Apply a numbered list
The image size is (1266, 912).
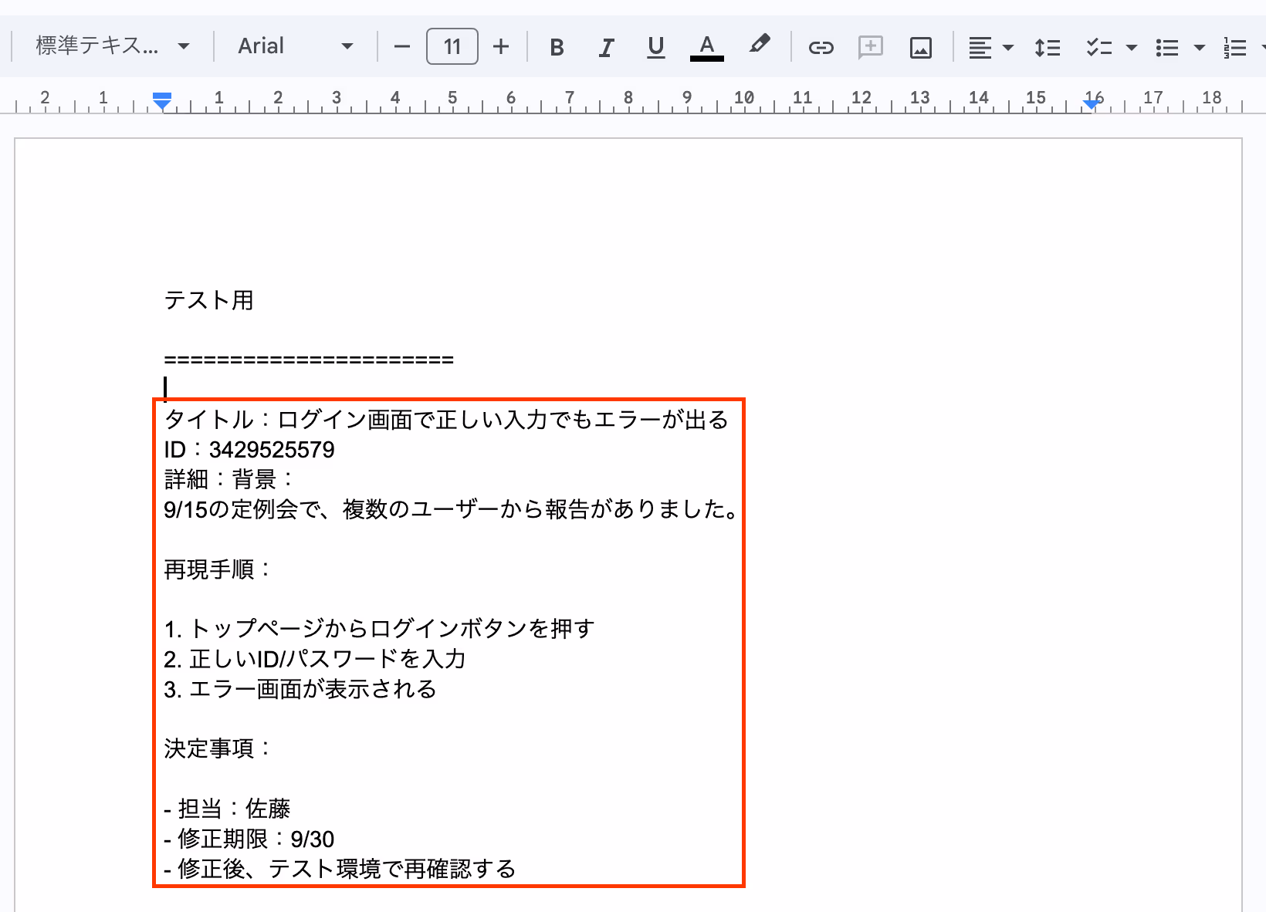tap(1234, 47)
